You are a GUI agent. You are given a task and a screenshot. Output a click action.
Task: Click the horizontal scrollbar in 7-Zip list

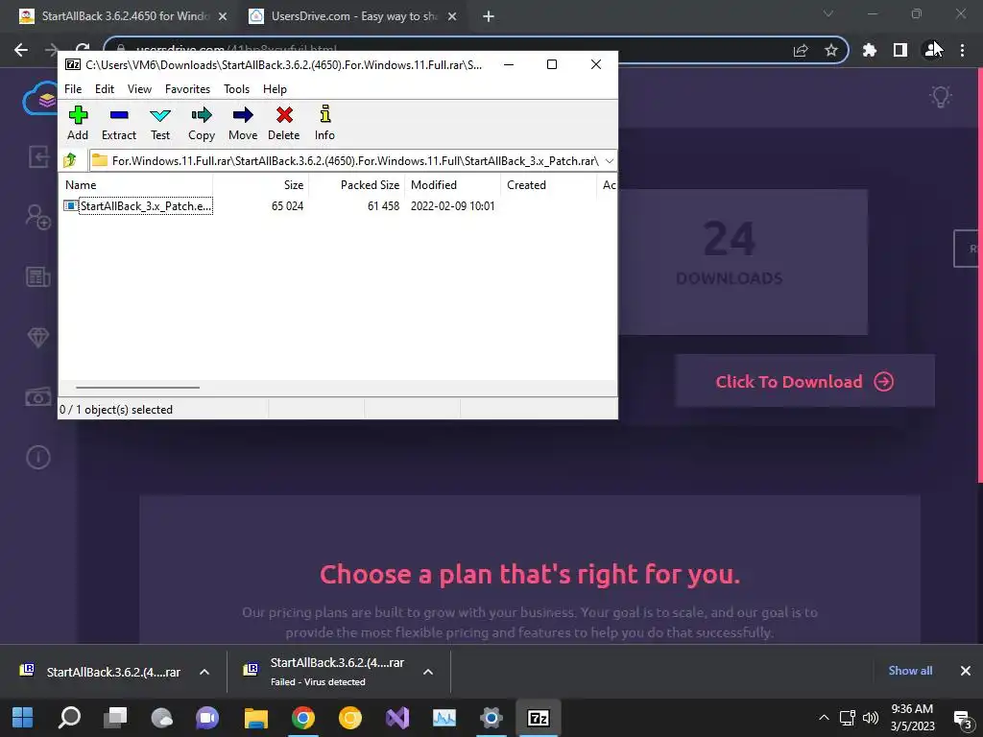coord(138,388)
